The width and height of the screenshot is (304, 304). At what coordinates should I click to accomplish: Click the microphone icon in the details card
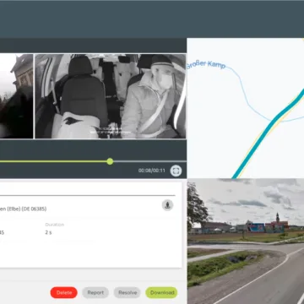click(167, 205)
